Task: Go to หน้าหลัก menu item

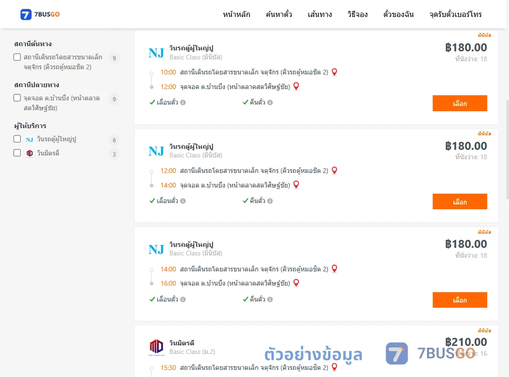Action: [236, 14]
